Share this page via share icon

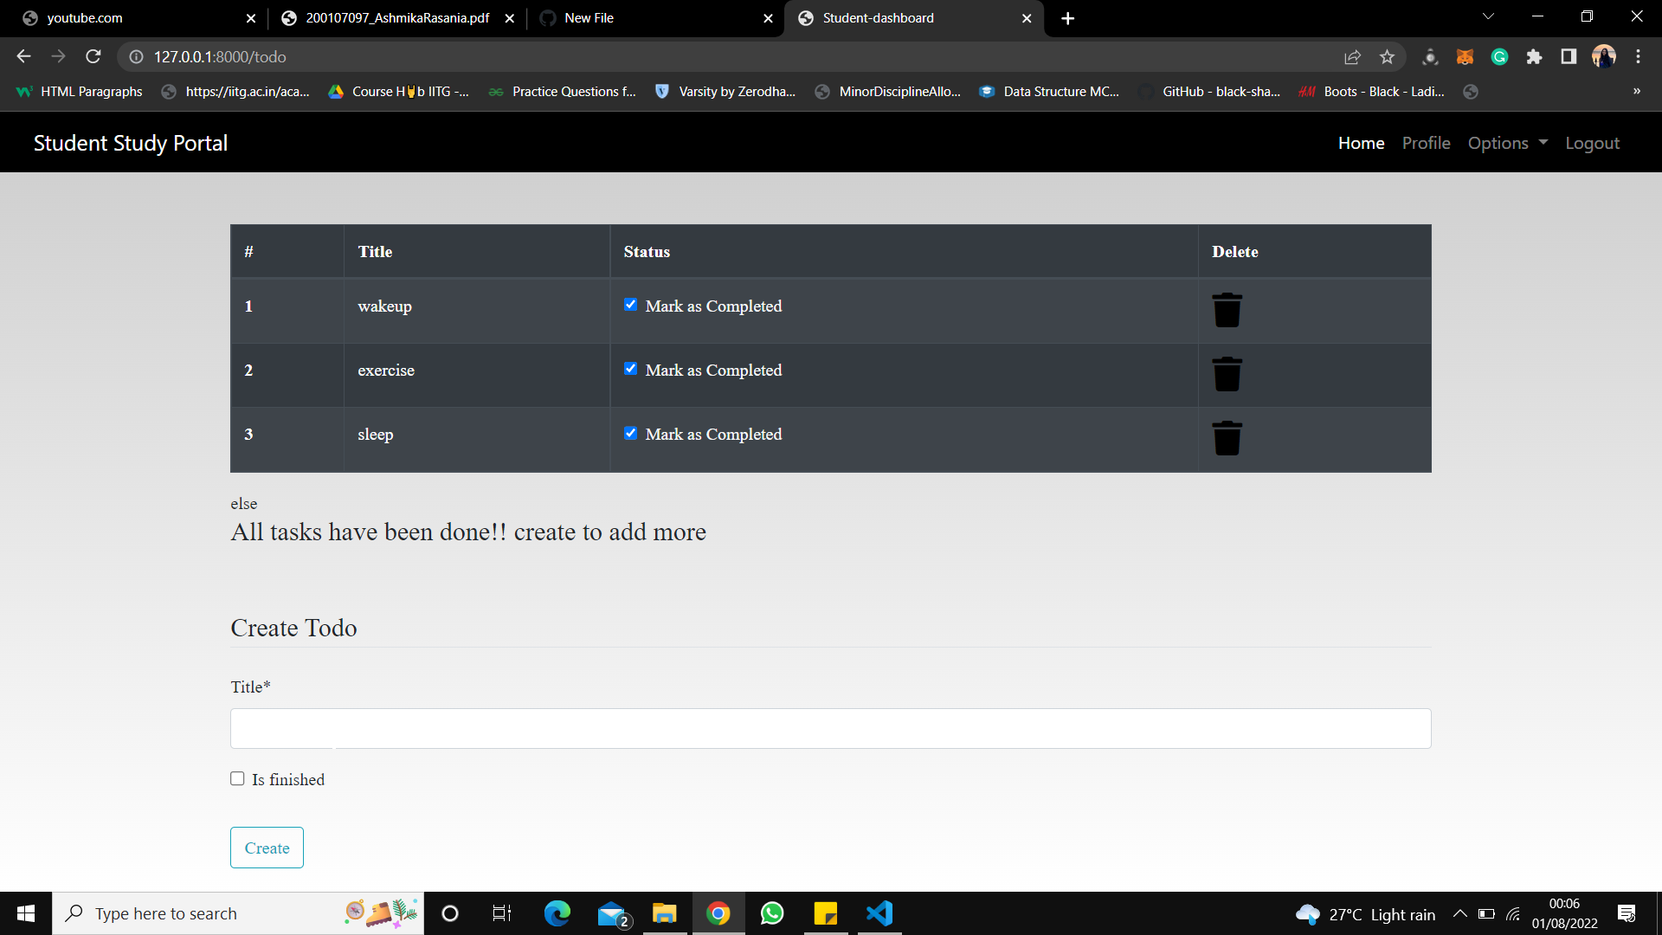point(1352,57)
